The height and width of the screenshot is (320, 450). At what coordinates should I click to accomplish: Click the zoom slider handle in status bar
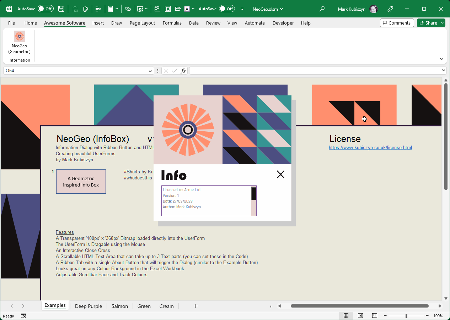tap(406, 316)
